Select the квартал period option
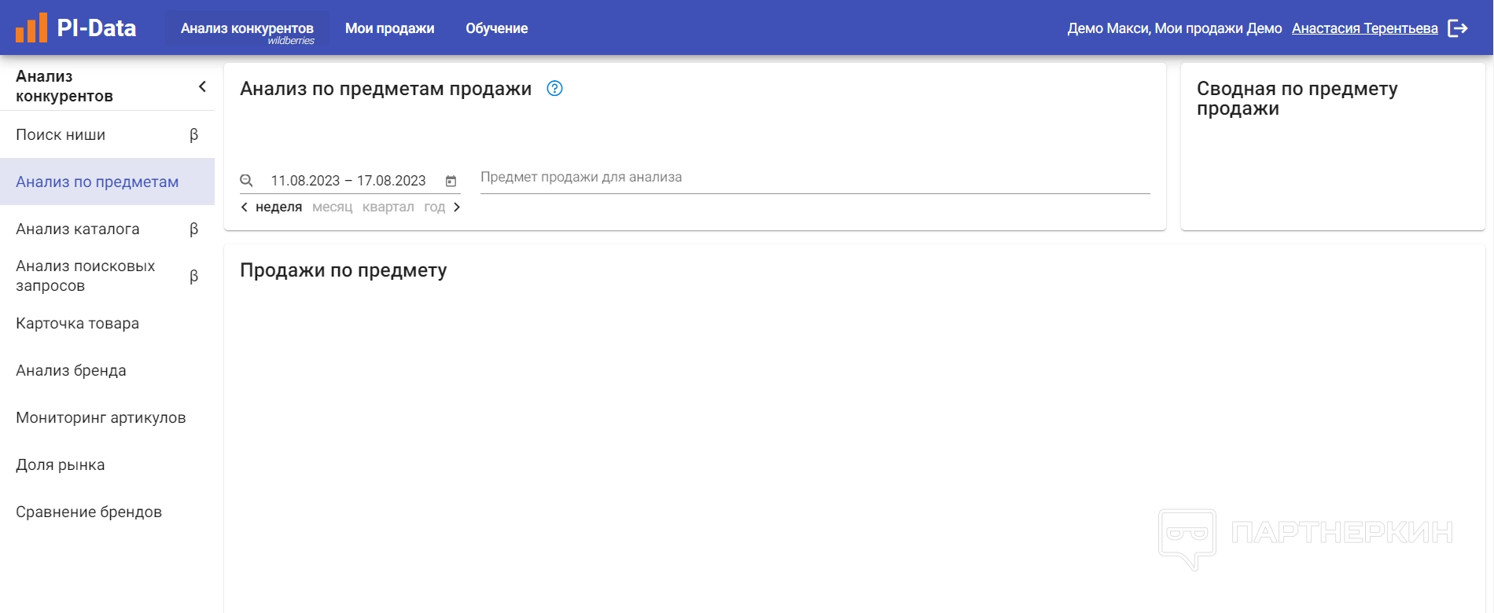Image resolution: width=1494 pixels, height=613 pixels. tap(388, 207)
